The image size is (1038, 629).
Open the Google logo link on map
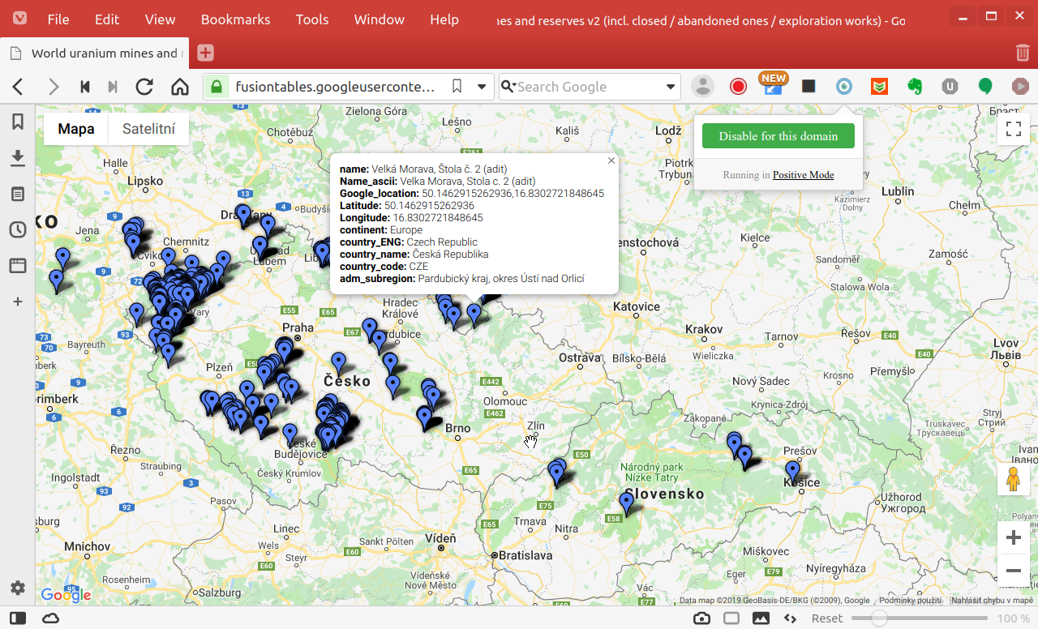66,595
